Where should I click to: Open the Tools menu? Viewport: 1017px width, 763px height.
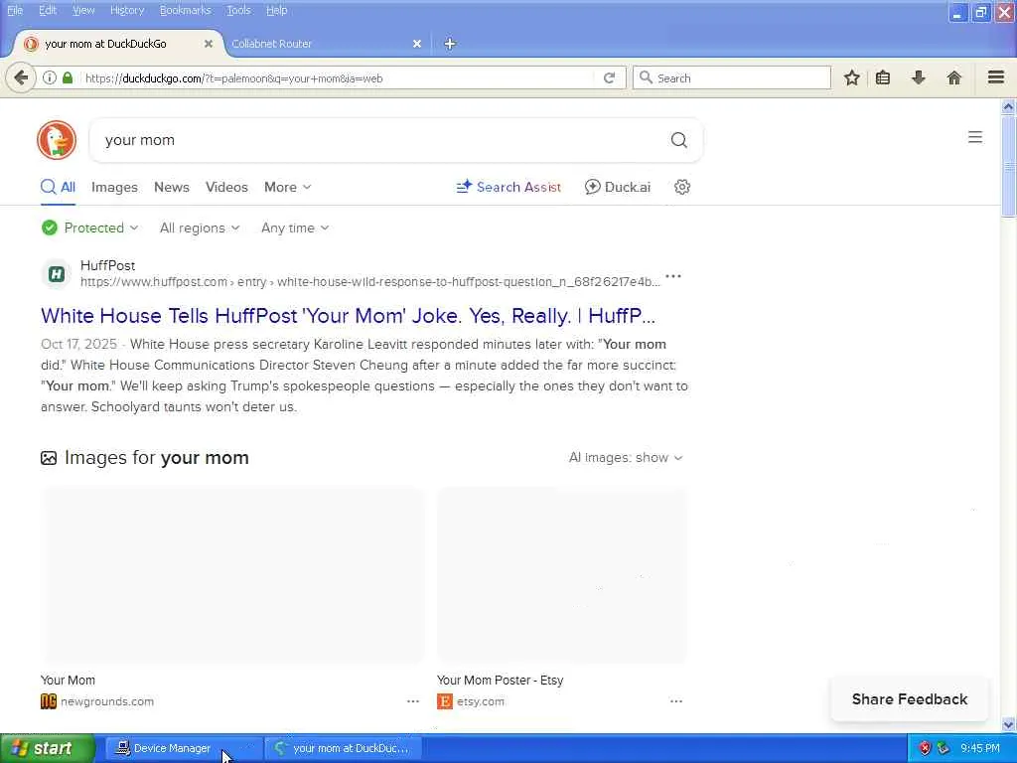pos(238,10)
